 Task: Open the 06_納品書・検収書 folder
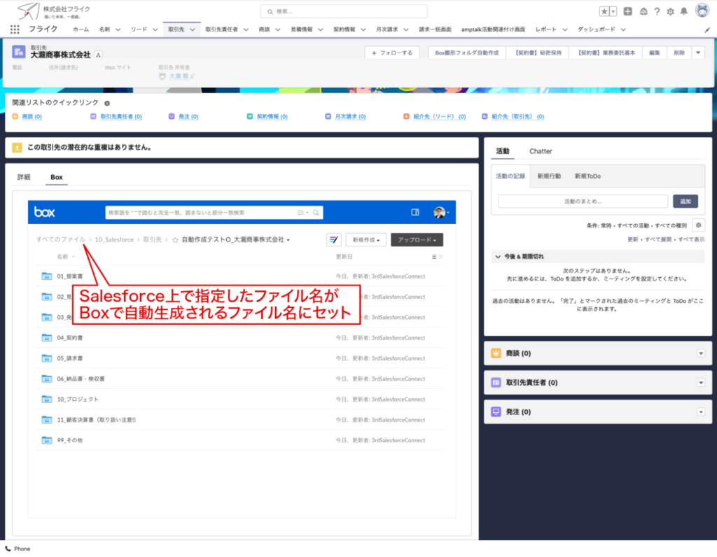click(81, 379)
